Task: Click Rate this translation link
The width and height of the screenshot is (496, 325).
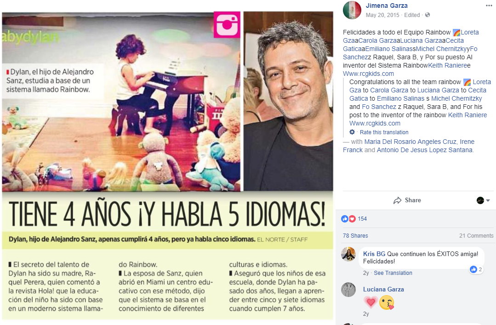Action: tap(384, 132)
